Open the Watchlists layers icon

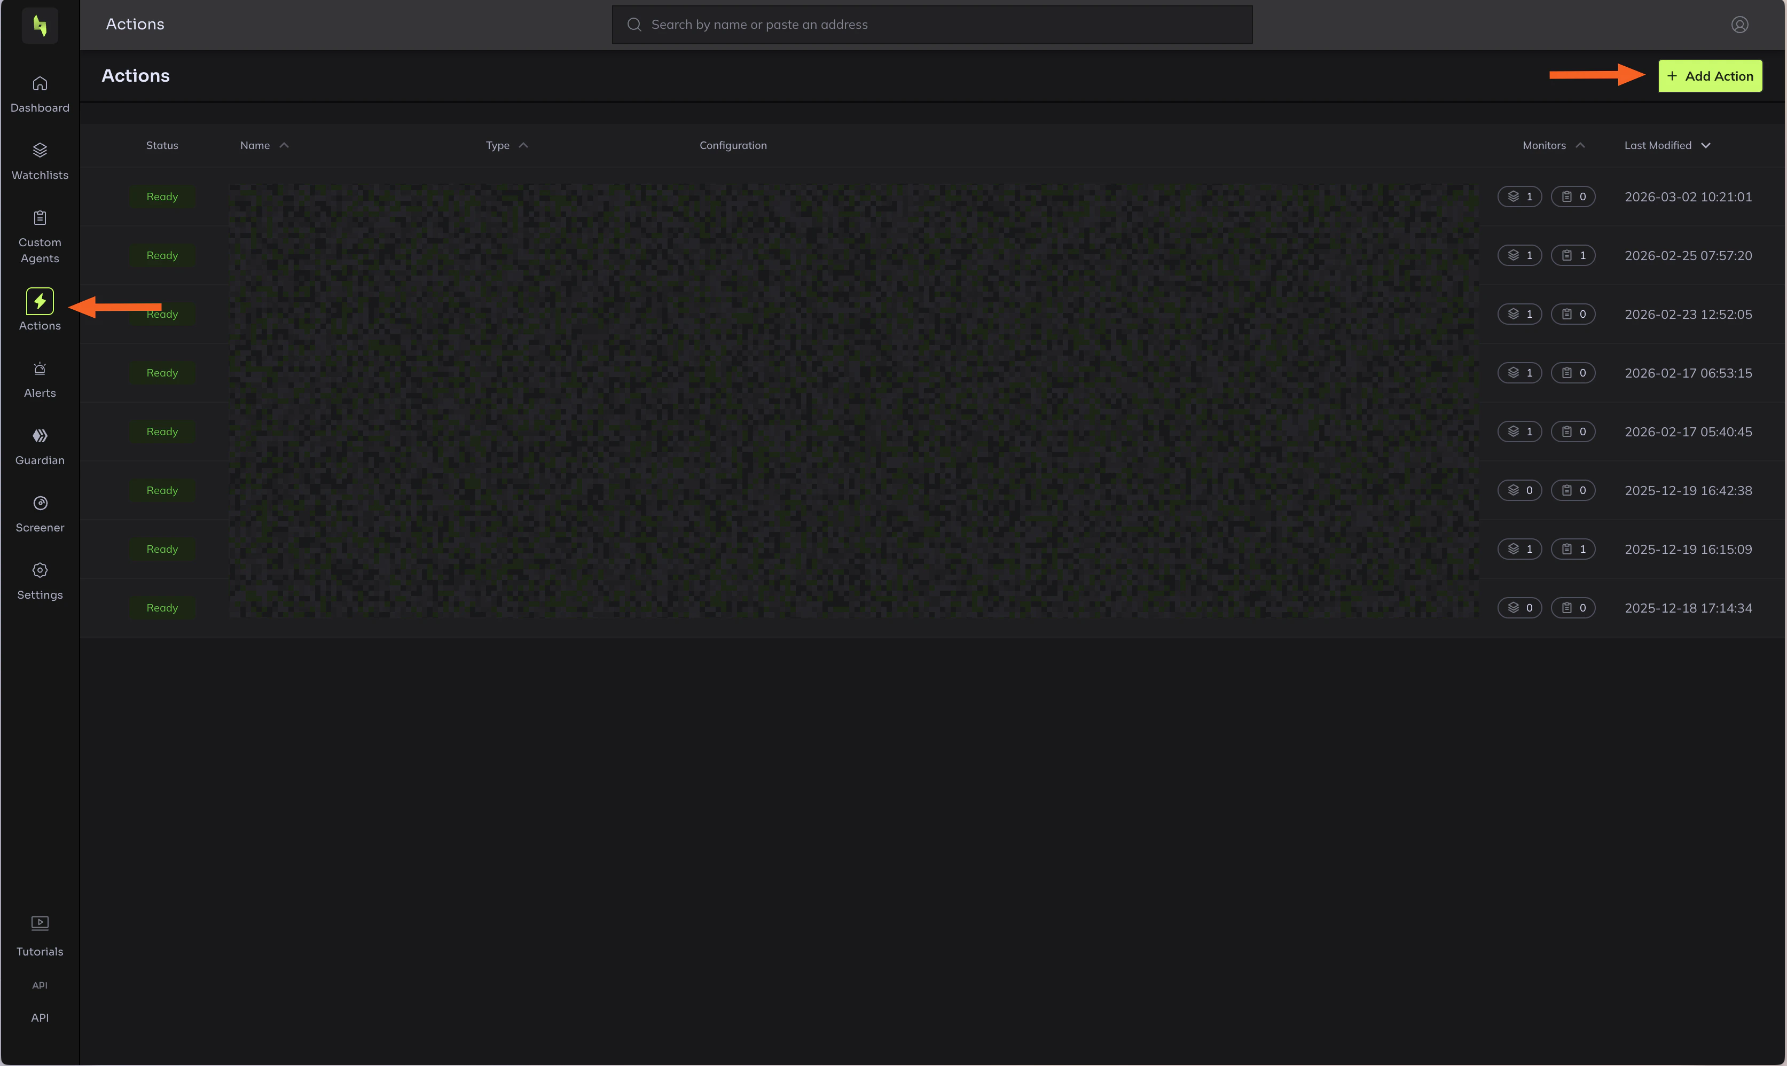40,151
